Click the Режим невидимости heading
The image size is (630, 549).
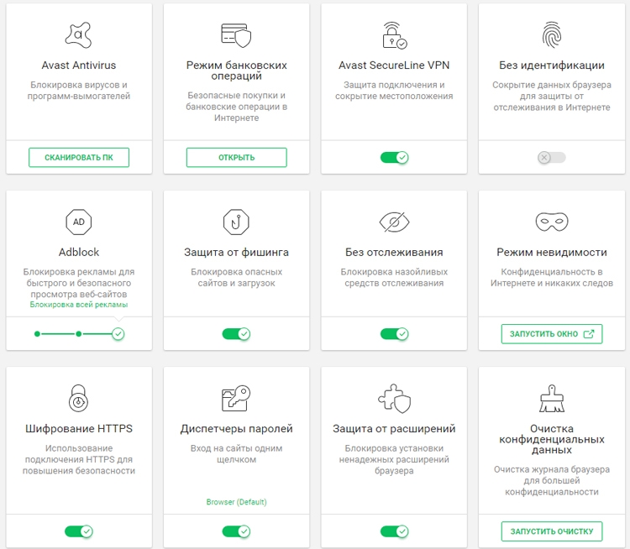click(552, 252)
